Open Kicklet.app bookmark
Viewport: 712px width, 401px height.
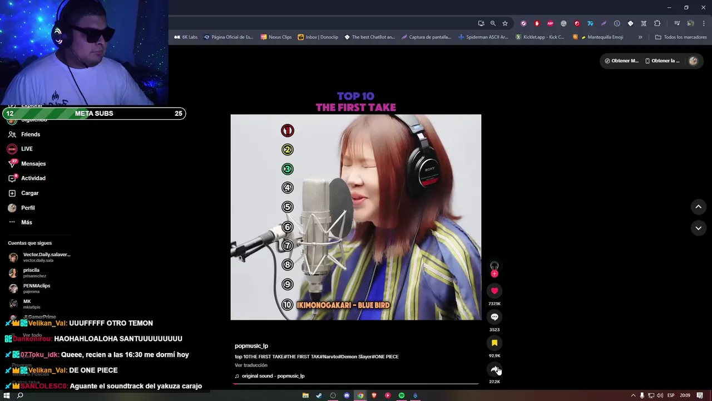point(540,37)
